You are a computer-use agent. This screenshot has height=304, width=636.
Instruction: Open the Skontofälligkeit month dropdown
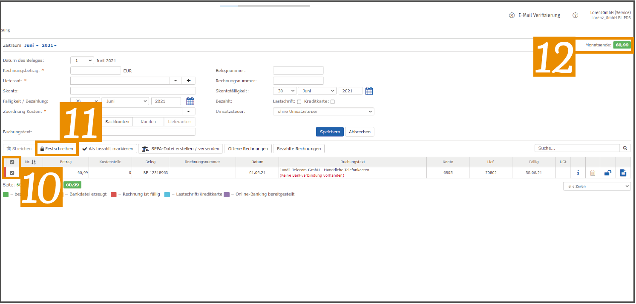click(x=317, y=91)
